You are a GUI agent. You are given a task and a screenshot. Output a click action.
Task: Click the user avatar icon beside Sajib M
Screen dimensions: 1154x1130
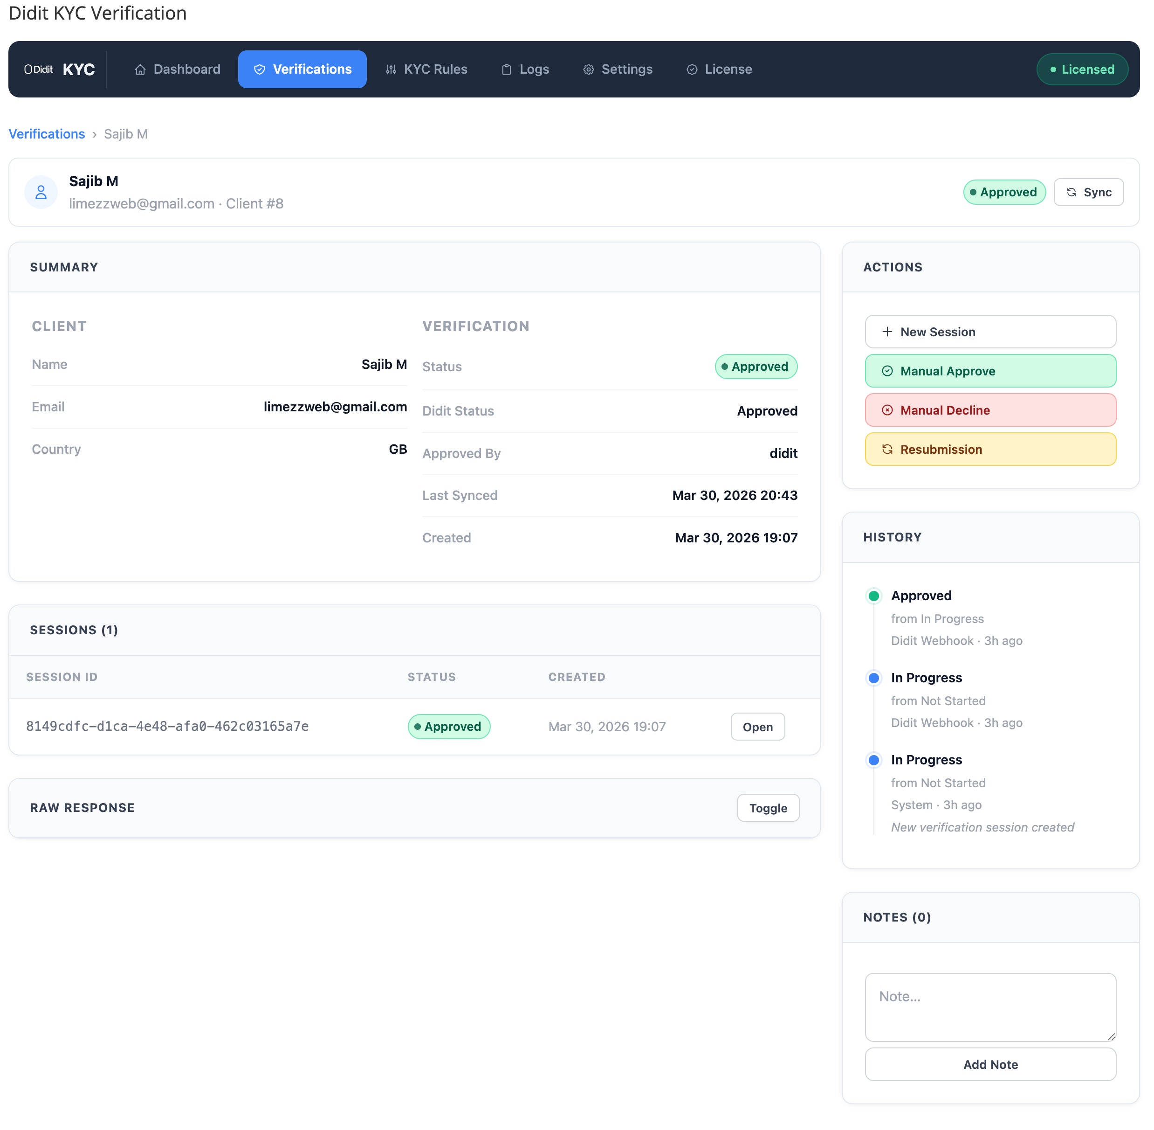click(x=41, y=192)
